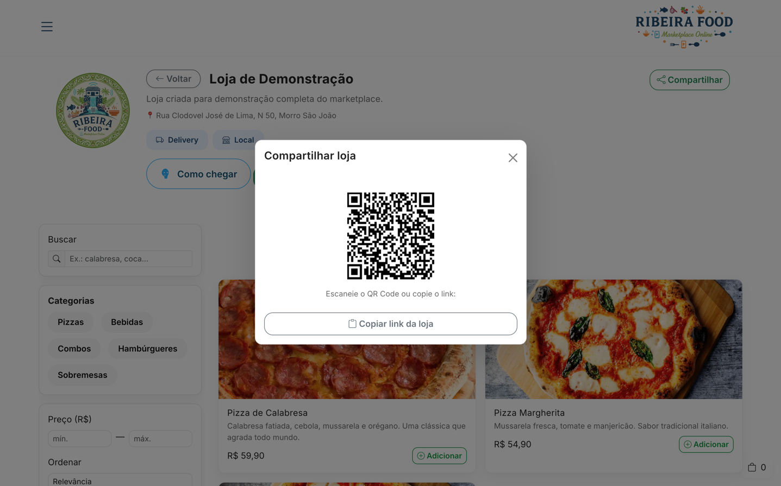Image resolution: width=781 pixels, height=486 pixels.
Task: Toggle the Delivery option
Action: [177, 140]
